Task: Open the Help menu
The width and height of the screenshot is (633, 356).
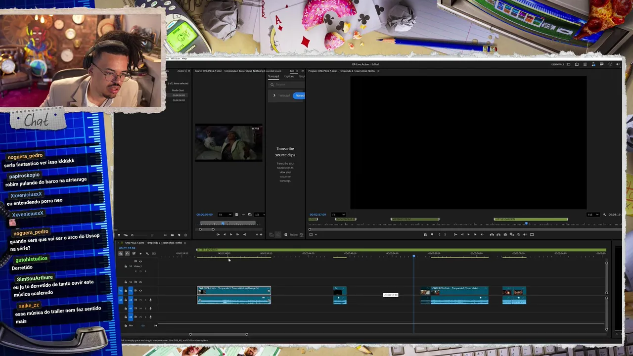Action: (184, 58)
